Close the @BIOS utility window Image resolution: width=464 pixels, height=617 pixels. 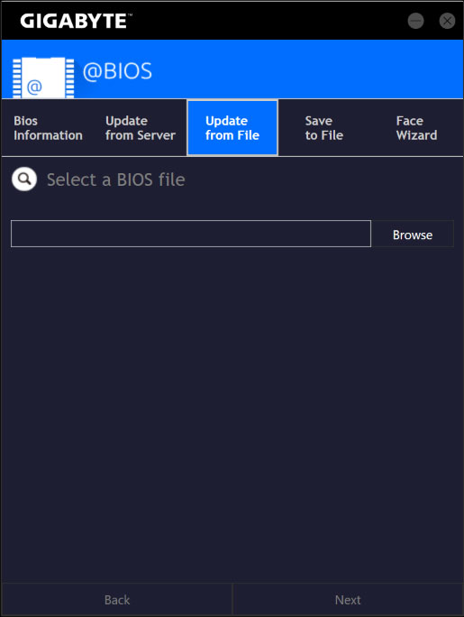pos(447,21)
